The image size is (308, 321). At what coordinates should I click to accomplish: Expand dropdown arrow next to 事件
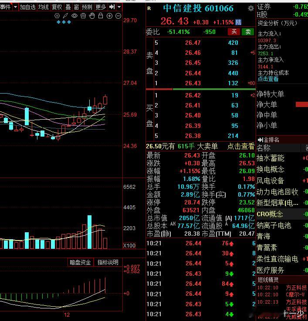15,7
